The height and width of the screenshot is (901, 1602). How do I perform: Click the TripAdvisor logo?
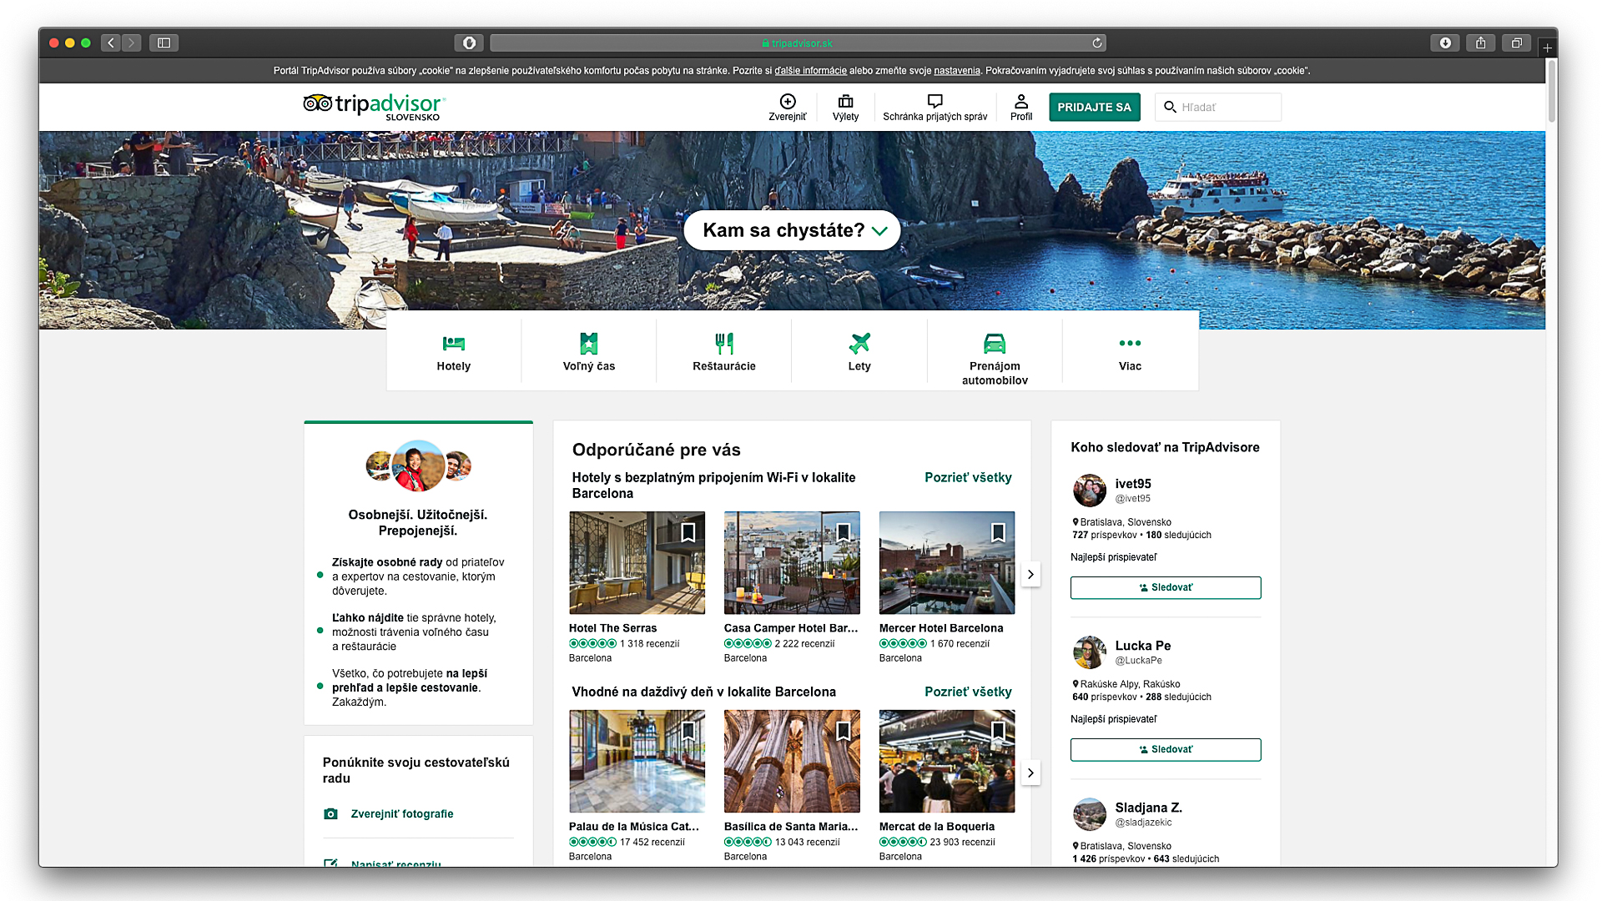pyautogui.click(x=374, y=107)
